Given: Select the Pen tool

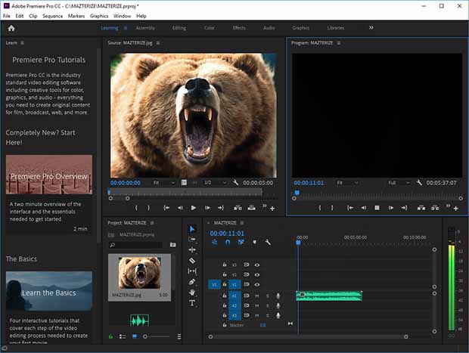Looking at the screenshot, I should (192, 282).
